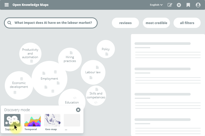
Task: Select the Topical discovery mode
Action: coord(12,120)
